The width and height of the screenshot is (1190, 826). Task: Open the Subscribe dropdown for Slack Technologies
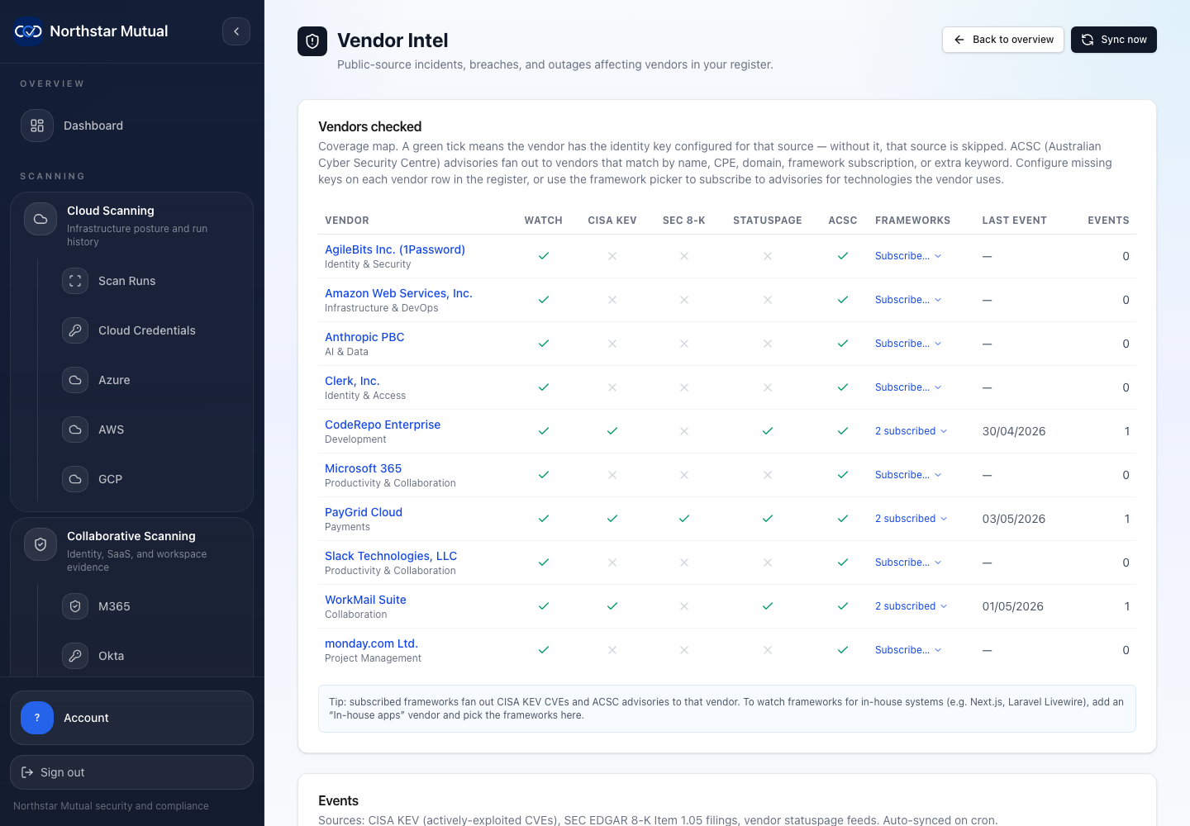point(908,563)
